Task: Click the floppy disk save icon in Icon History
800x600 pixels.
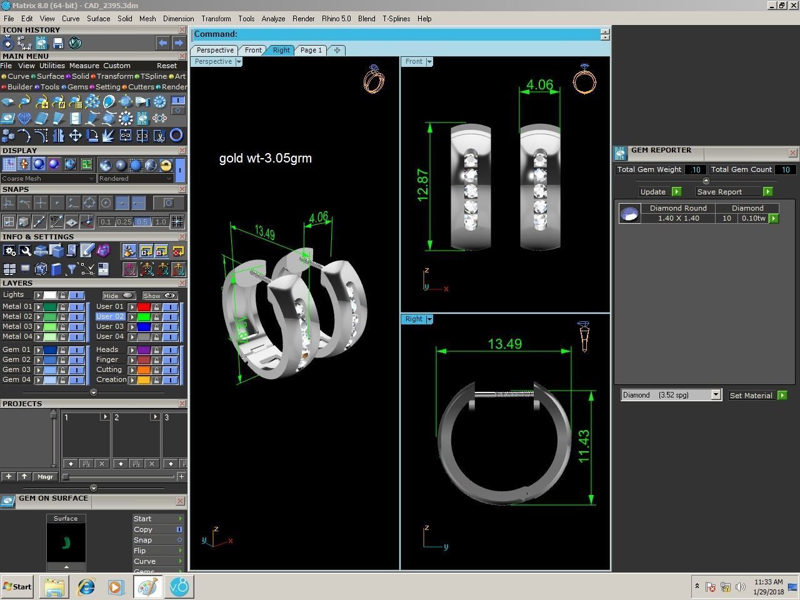Action: click(x=58, y=43)
